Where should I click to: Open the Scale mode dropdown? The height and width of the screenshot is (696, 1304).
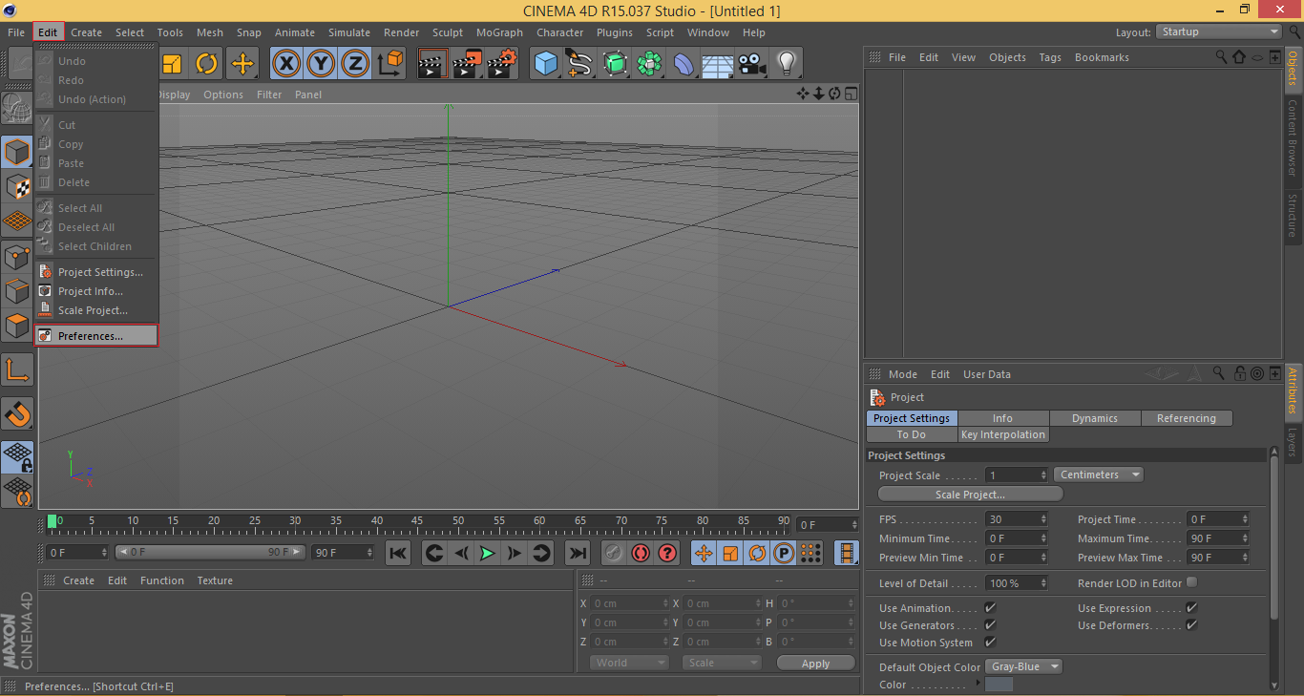click(x=722, y=663)
